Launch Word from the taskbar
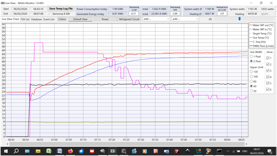Viewport: 277px width, 156px height. 59,151
